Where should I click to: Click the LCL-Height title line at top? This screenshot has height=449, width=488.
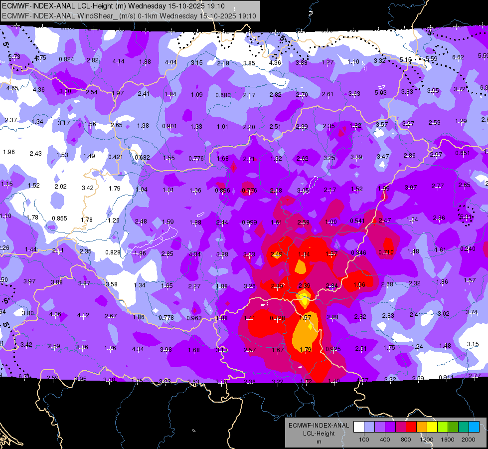[x=113, y=6]
